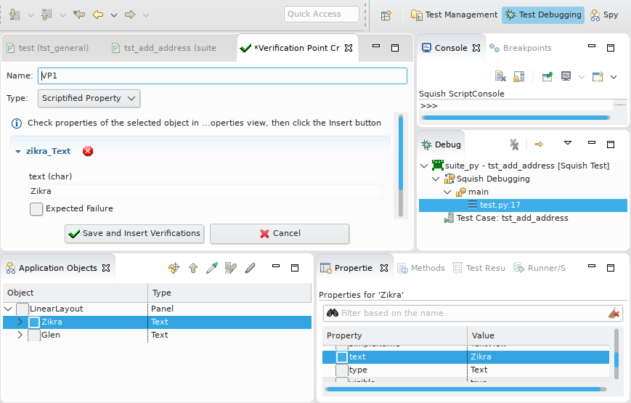Click the Open Perspective toolbar icon

click(x=386, y=15)
